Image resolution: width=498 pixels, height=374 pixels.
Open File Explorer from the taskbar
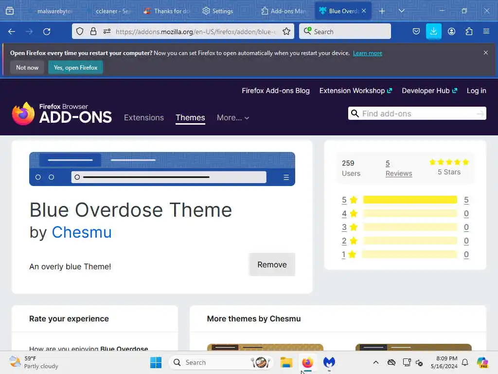click(286, 362)
